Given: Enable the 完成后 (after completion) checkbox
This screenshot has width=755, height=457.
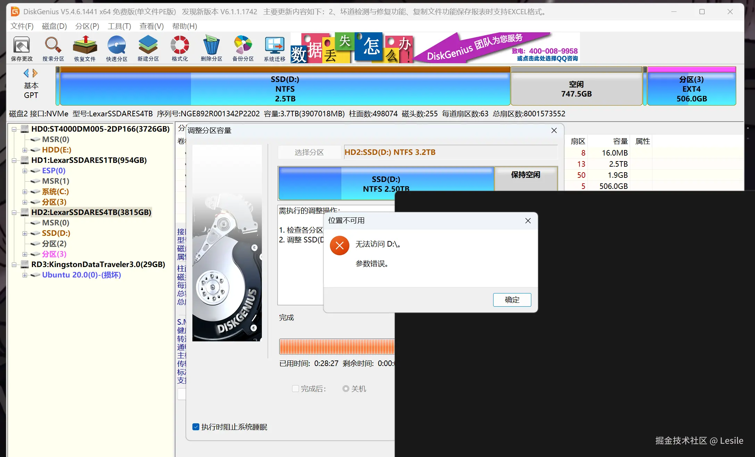Looking at the screenshot, I should pos(296,389).
